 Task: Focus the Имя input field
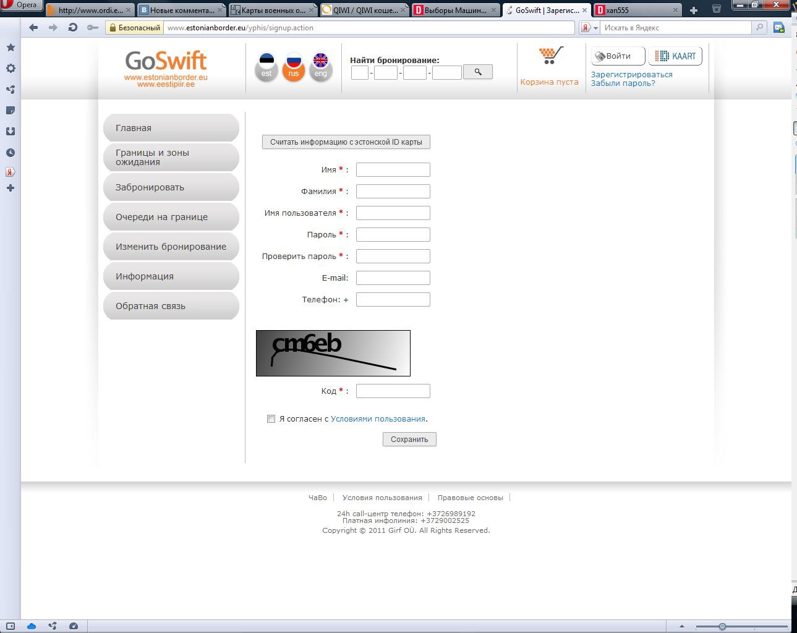pos(393,169)
